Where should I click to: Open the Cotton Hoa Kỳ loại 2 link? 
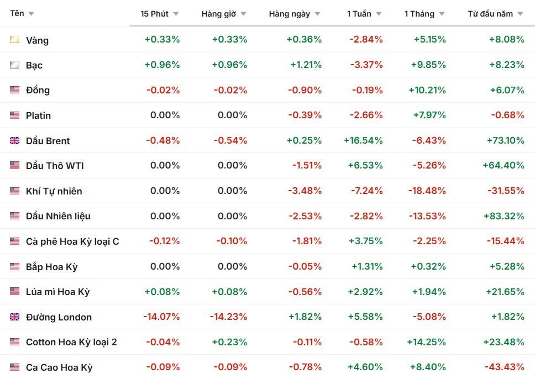[x=71, y=342]
